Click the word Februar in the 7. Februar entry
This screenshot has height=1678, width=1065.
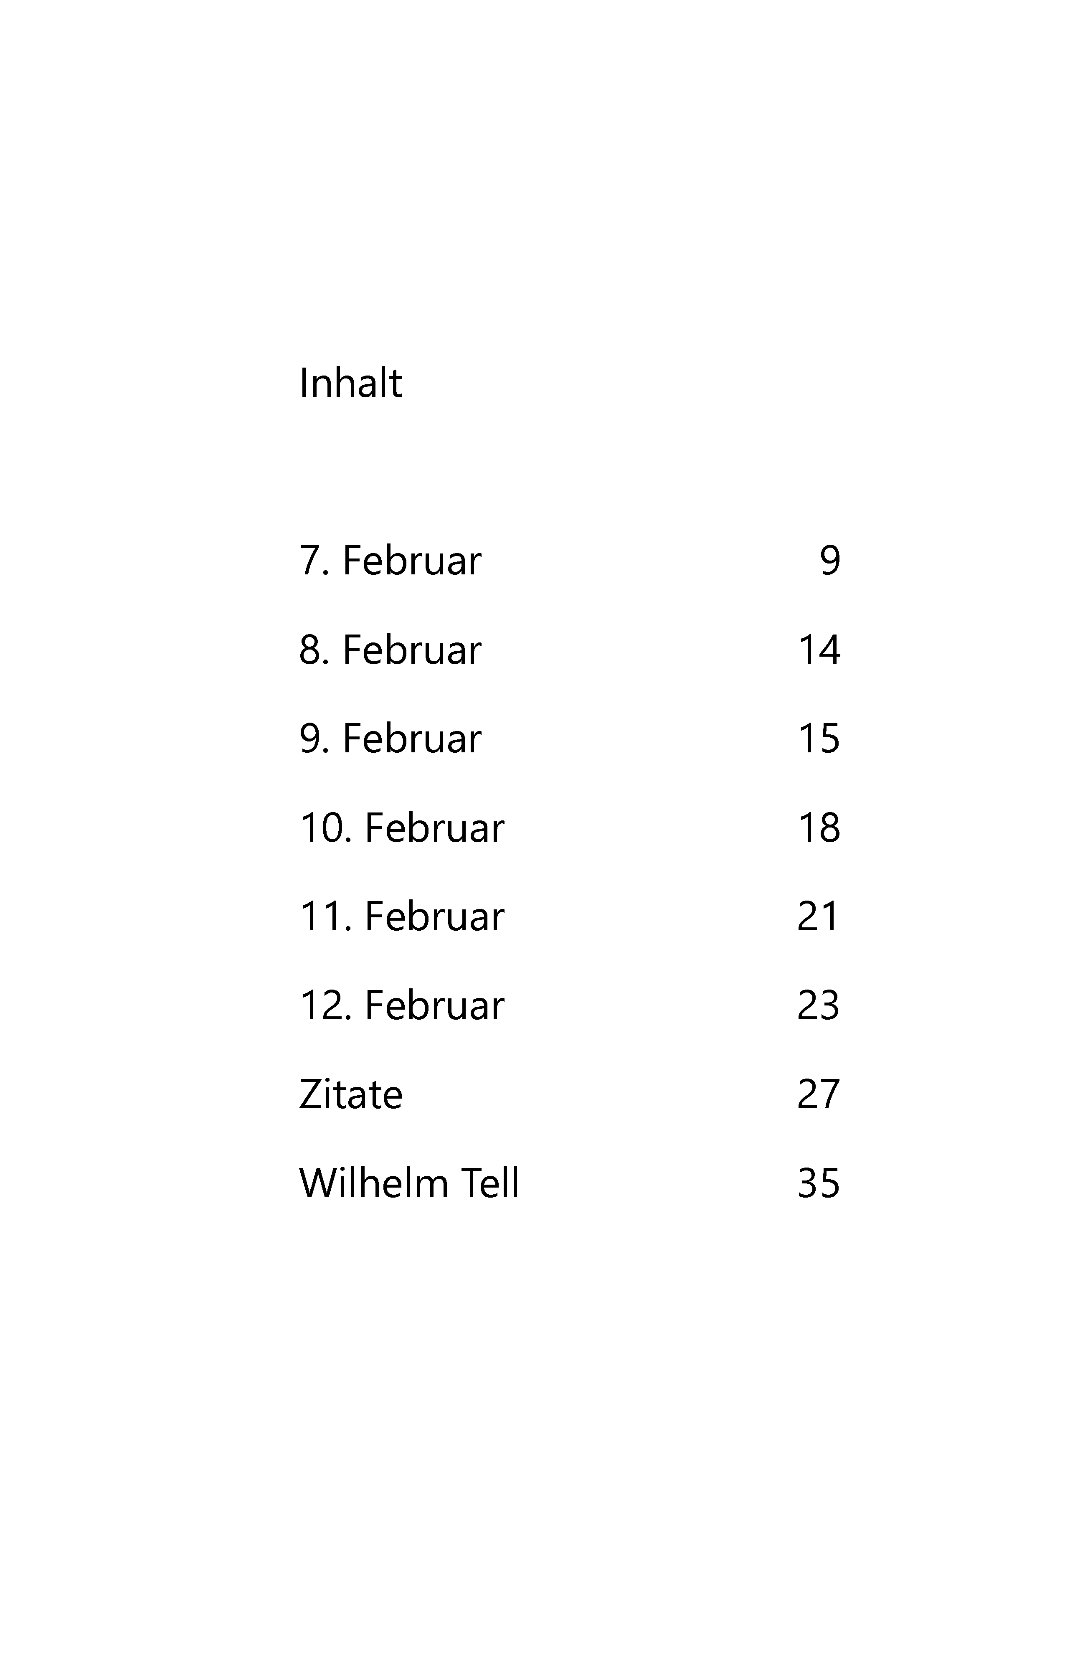(412, 560)
